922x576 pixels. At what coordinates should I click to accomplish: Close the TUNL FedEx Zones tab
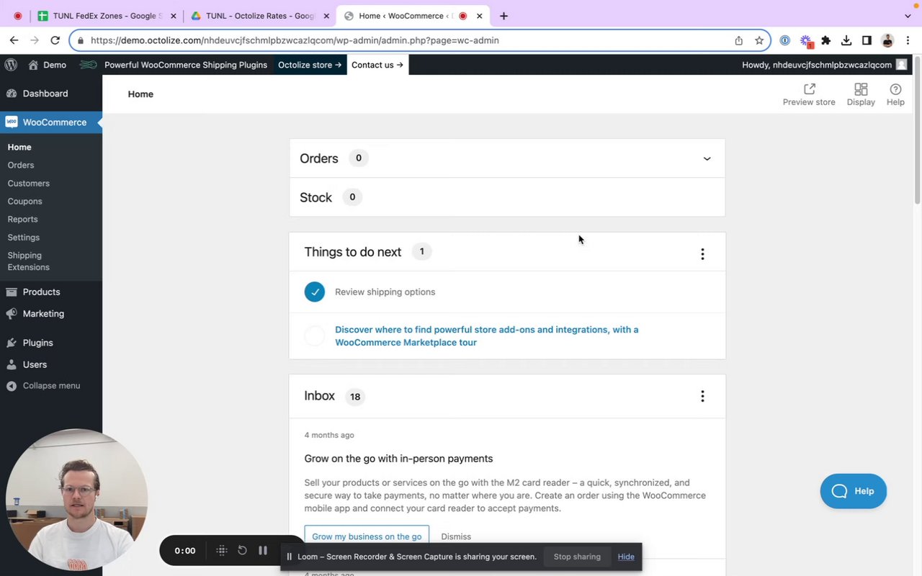tap(173, 16)
